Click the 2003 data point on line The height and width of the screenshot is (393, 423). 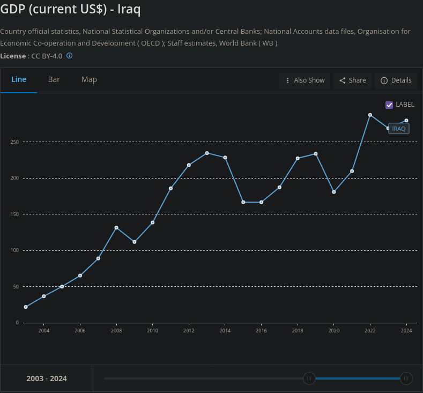tap(26, 307)
